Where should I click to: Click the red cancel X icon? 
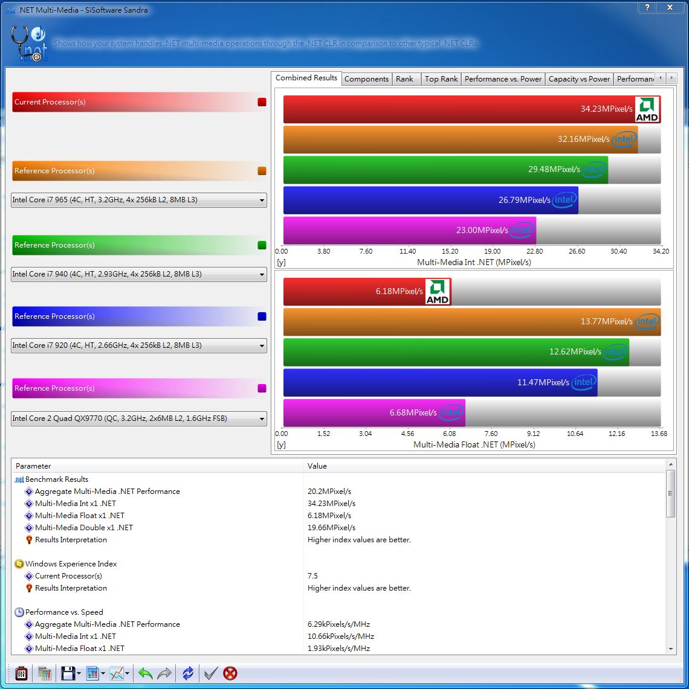click(x=230, y=673)
